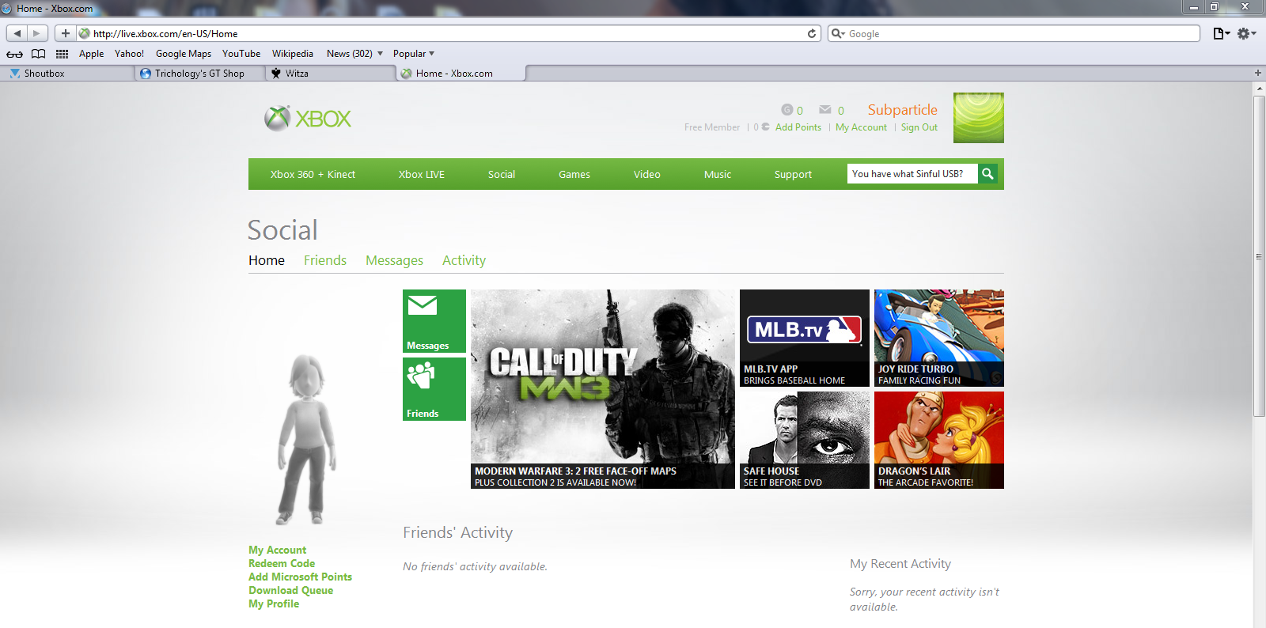
Task: Click the browser URL address field
Action: (447, 33)
